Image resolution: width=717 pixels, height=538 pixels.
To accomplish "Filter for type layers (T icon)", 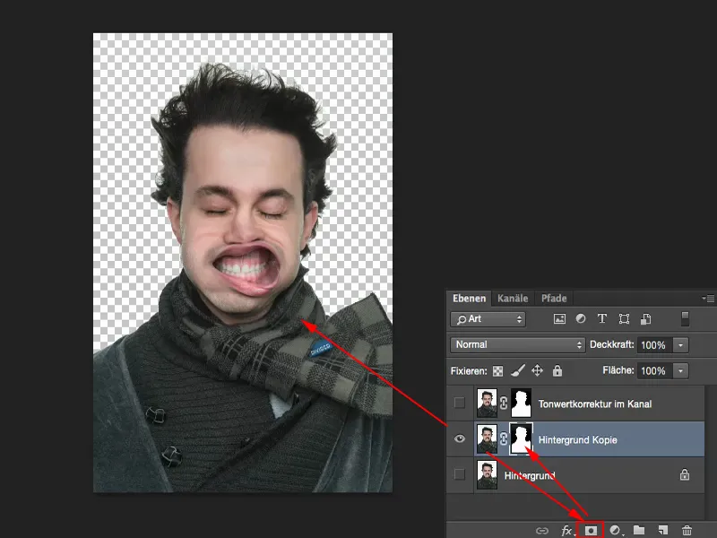I will click(x=602, y=319).
